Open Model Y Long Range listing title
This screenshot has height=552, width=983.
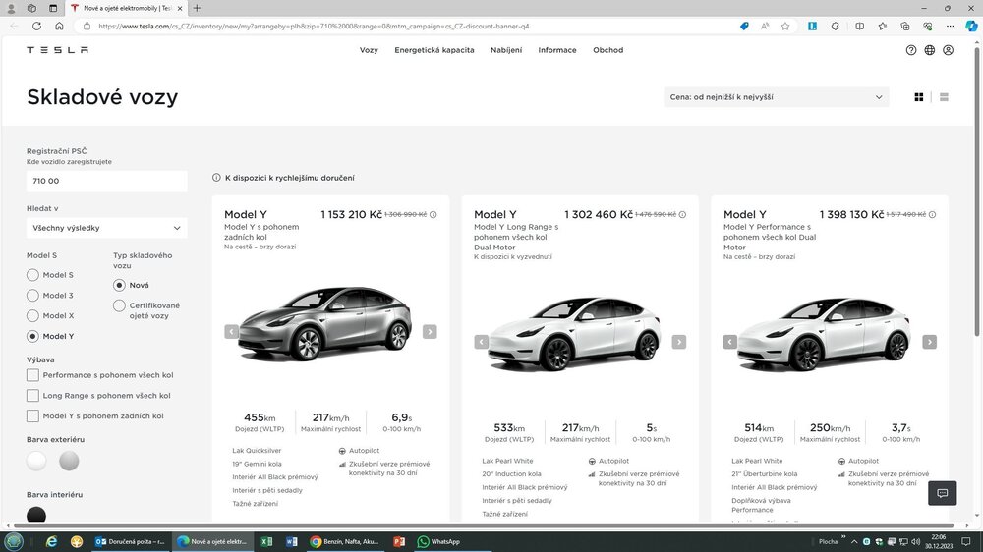click(x=495, y=215)
